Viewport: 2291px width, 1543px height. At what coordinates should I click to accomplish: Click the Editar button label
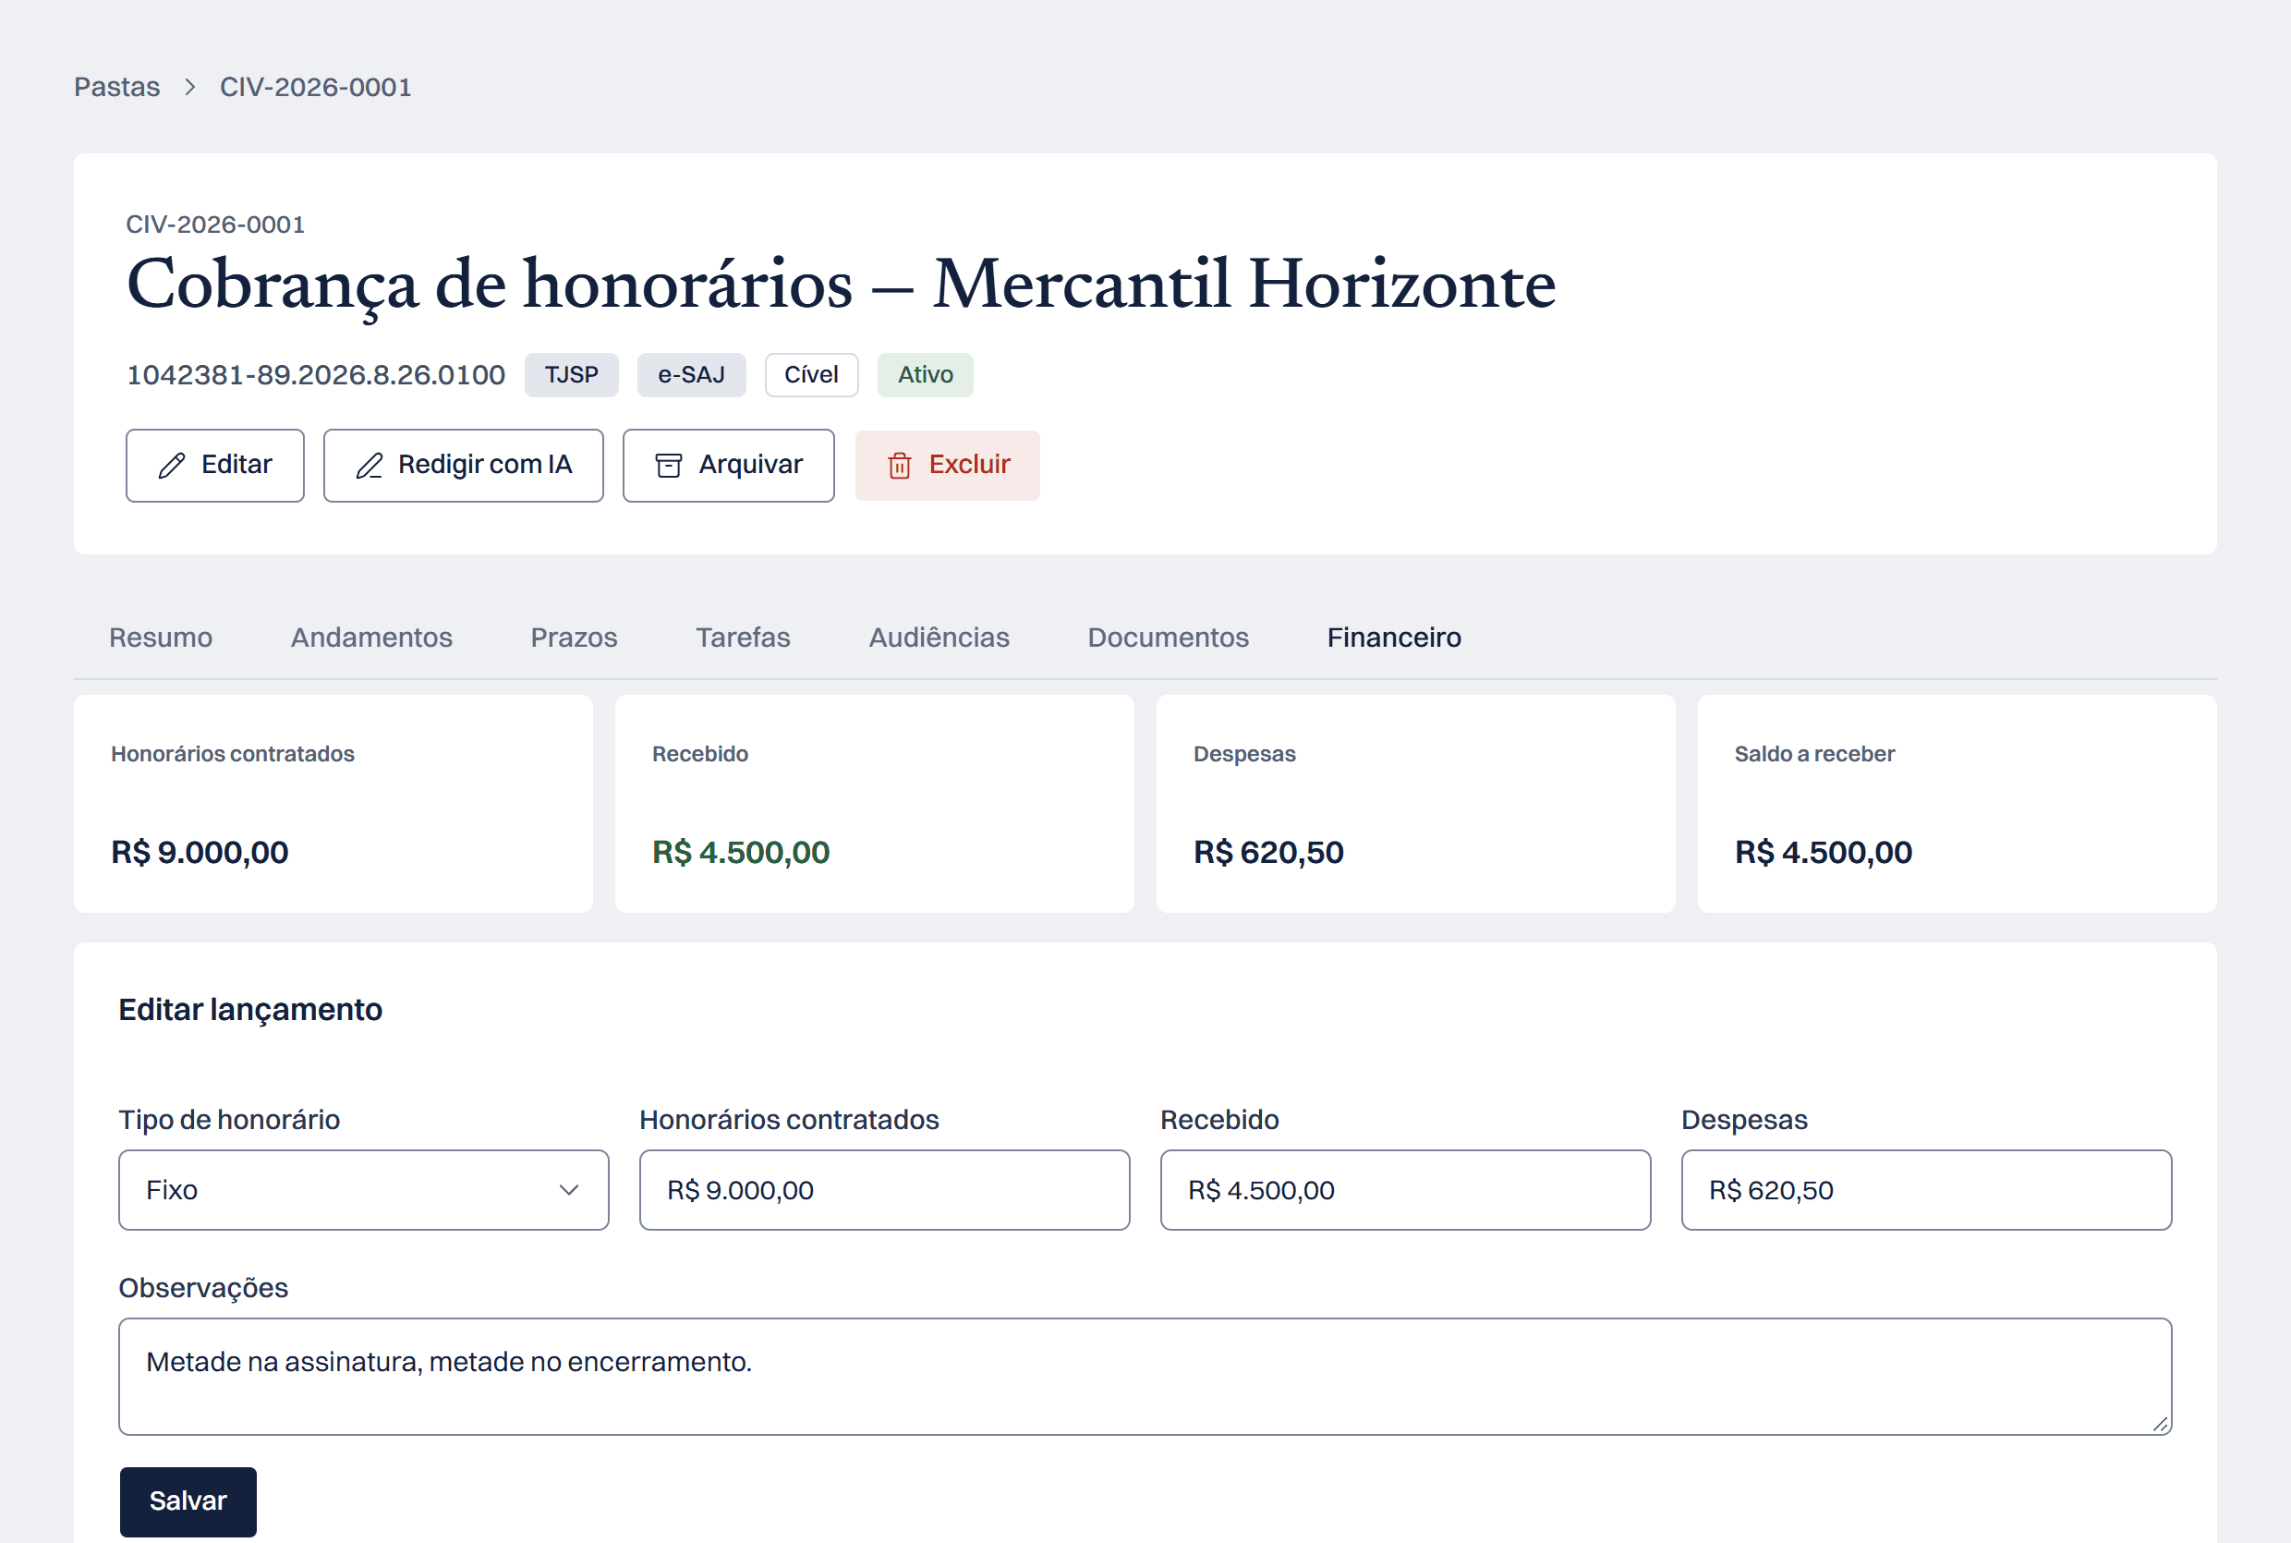coord(236,465)
